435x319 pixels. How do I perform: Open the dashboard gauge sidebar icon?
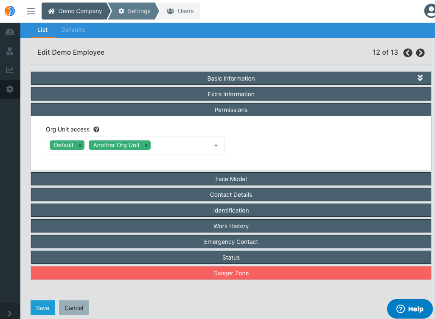10,32
